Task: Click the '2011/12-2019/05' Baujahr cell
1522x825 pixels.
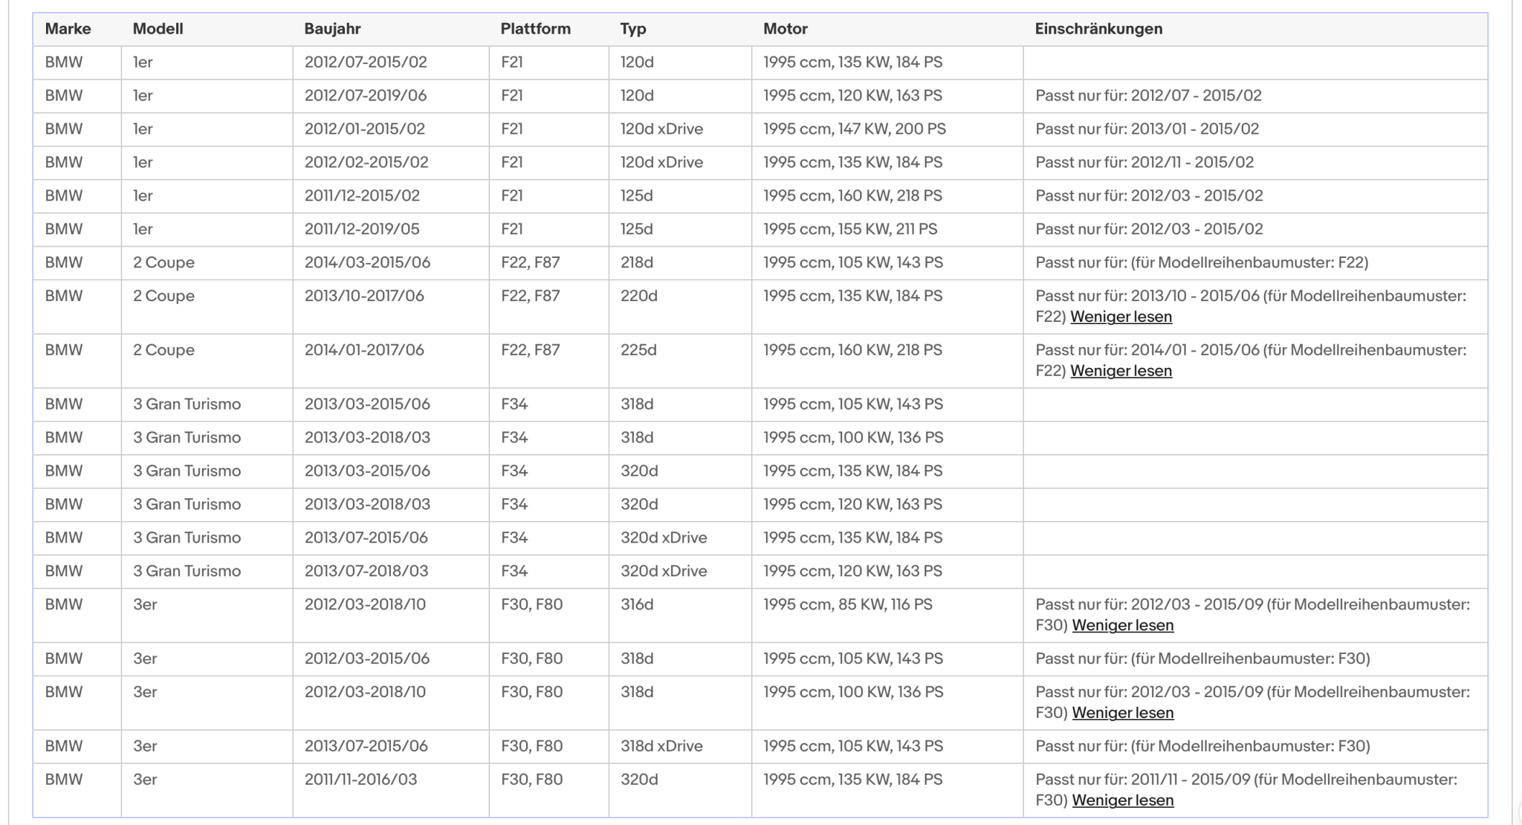Action: point(391,230)
